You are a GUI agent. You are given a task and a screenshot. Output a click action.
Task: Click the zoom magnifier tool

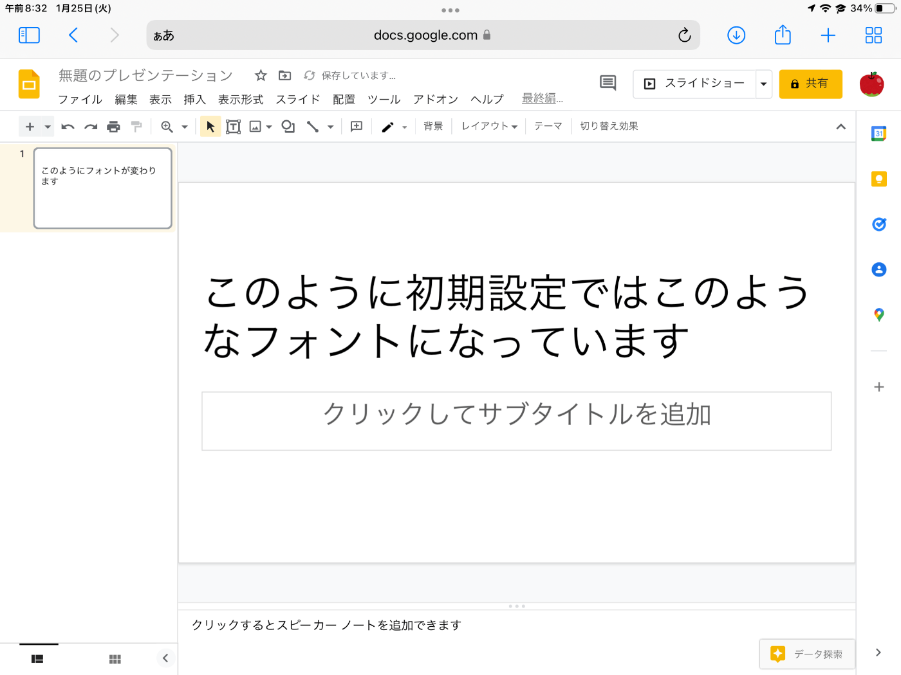pyautogui.click(x=167, y=127)
